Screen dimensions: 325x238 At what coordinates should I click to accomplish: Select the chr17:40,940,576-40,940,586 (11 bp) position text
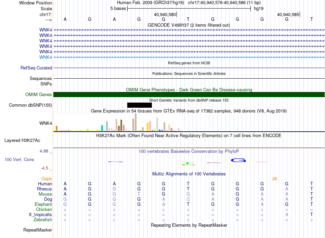(x=224, y=3)
